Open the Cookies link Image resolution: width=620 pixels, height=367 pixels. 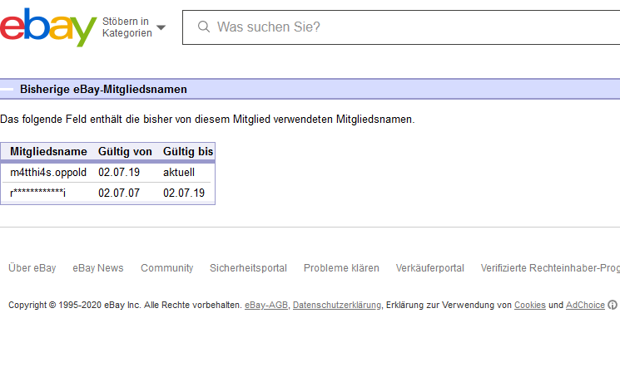(x=530, y=305)
